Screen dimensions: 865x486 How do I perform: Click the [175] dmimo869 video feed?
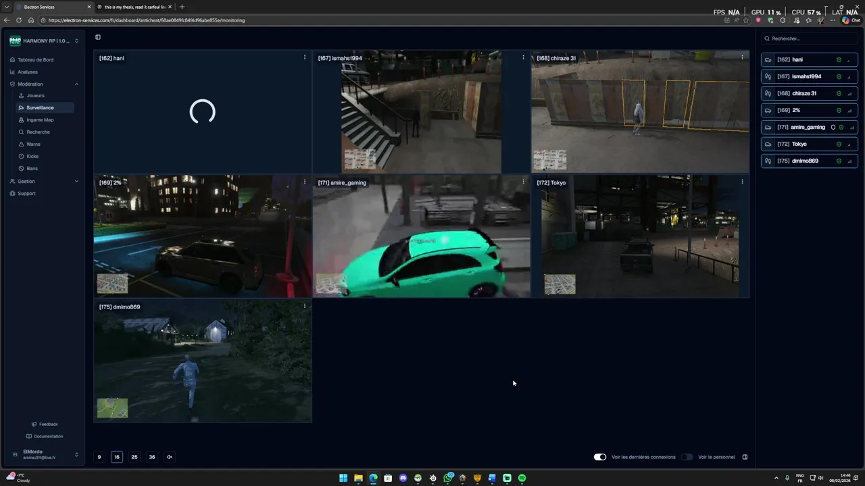pyautogui.click(x=203, y=361)
